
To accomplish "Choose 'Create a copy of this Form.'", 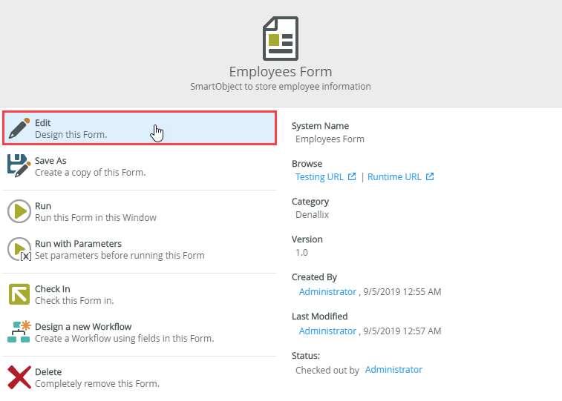I will coord(90,173).
